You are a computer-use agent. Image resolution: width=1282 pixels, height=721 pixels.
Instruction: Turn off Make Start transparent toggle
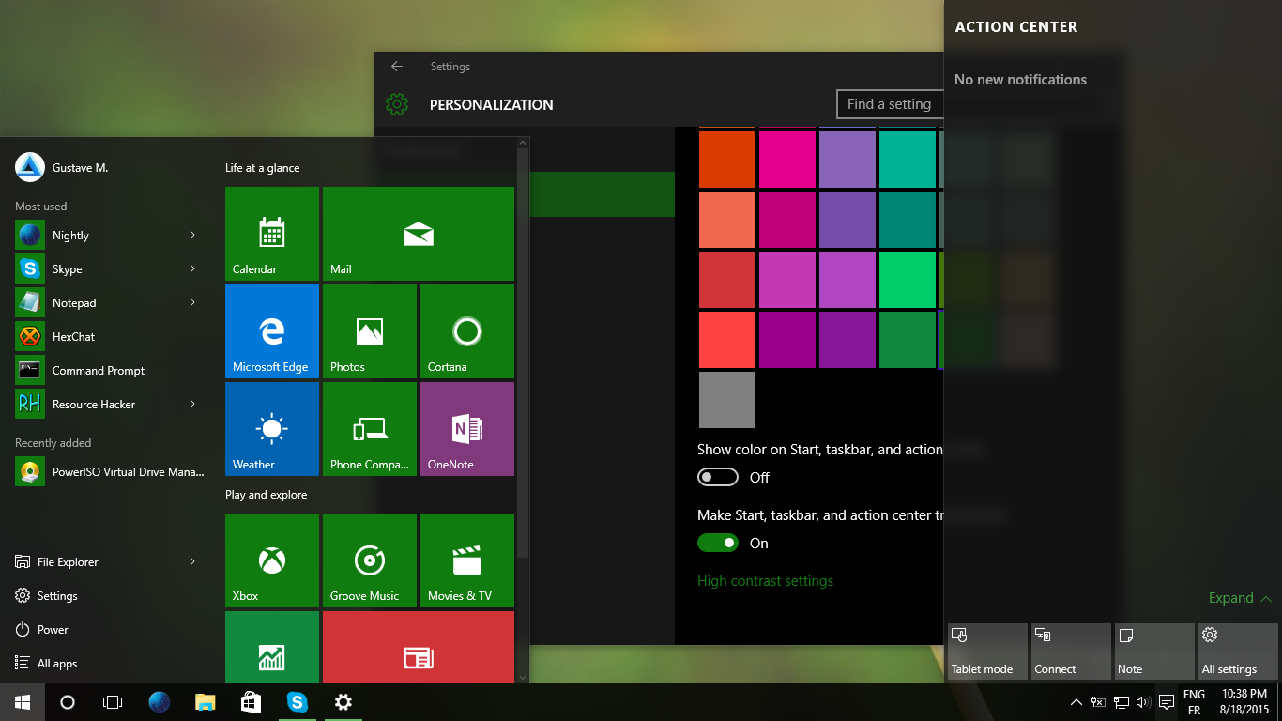718,543
